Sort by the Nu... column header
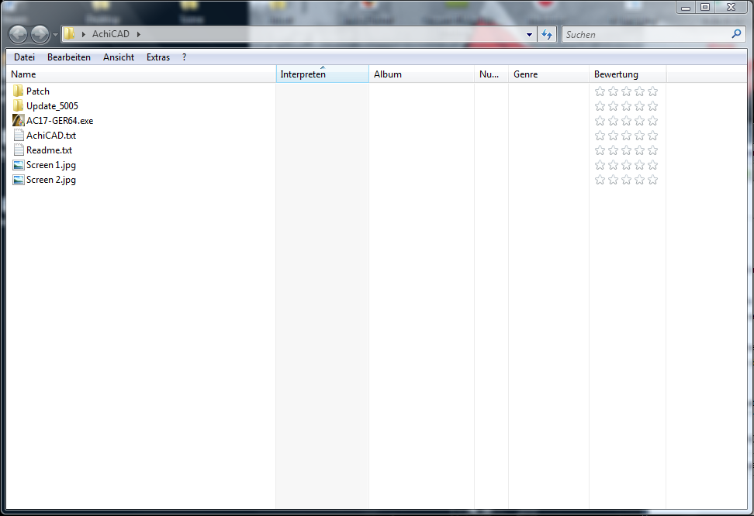Screen dimensions: 754x516 click(x=492, y=74)
